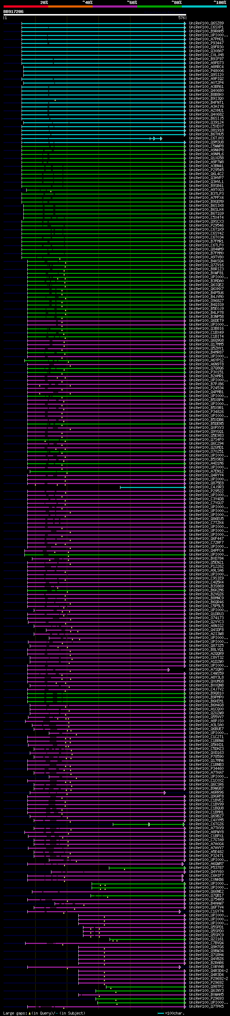Select the hit label UniRef100_Q6SZ89
230x1016 pixels.
pyautogui.click(x=206, y=23)
